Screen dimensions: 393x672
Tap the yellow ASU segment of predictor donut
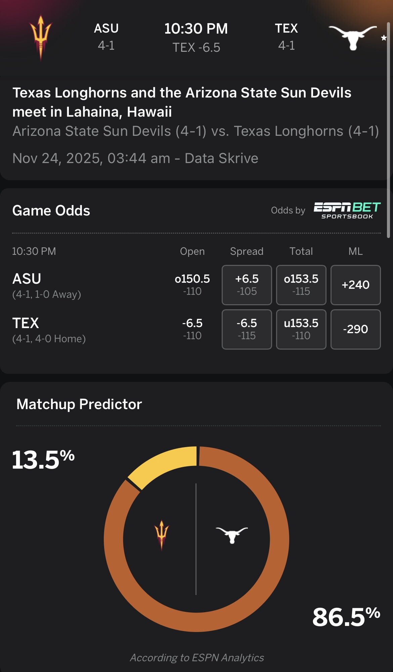pos(164,463)
